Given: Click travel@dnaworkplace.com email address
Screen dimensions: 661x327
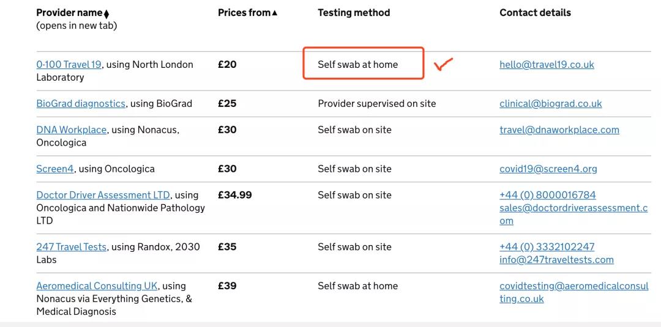Looking at the screenshot, I should tap(559, 130).
